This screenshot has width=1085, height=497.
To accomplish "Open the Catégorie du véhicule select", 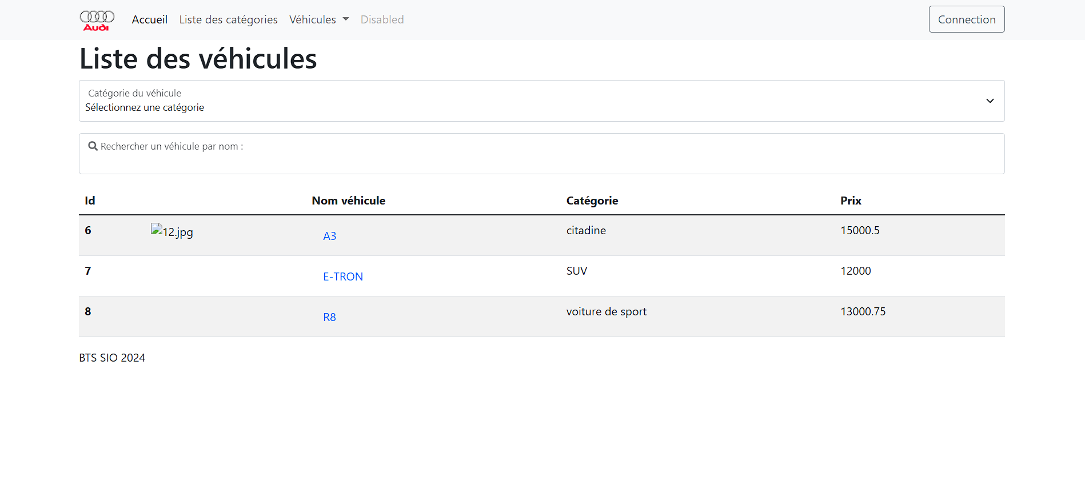I will click(542, 101).
